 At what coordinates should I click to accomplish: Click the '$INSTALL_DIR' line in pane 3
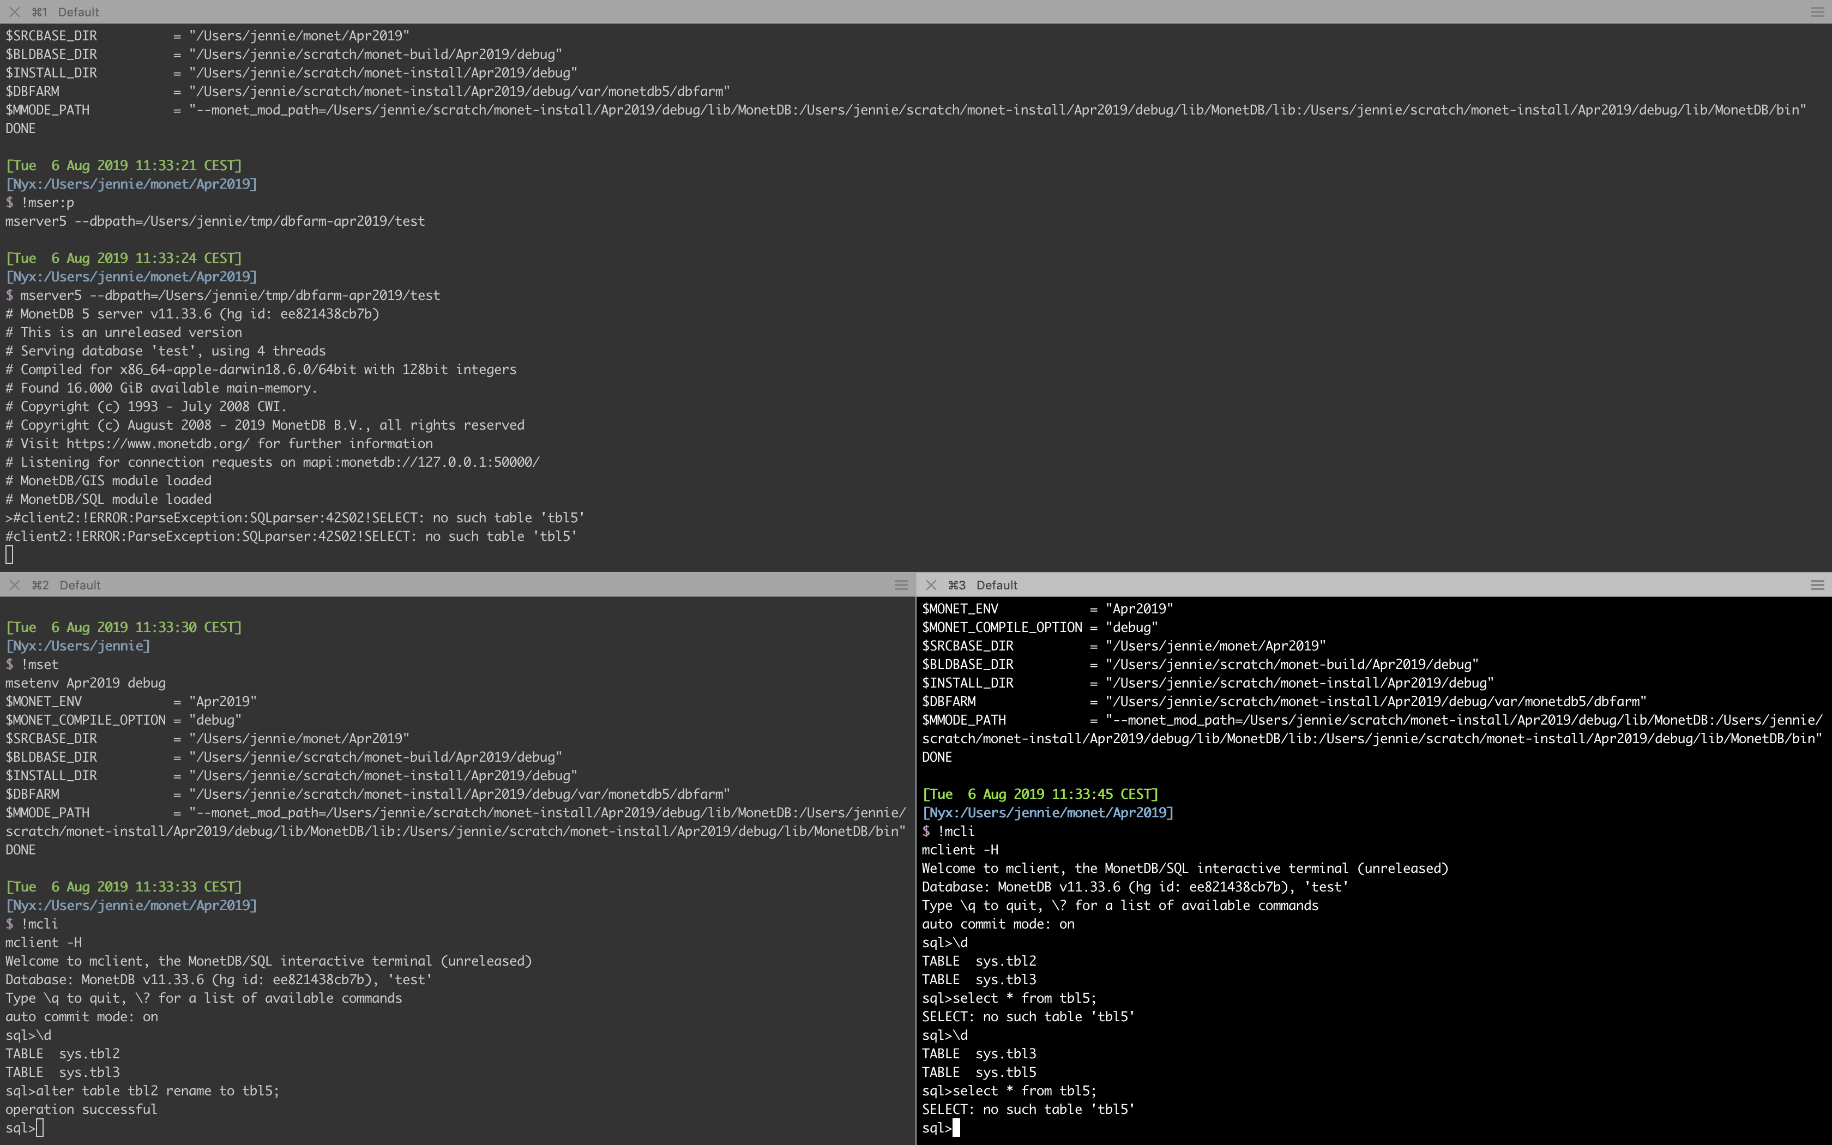coord(1208,683)
